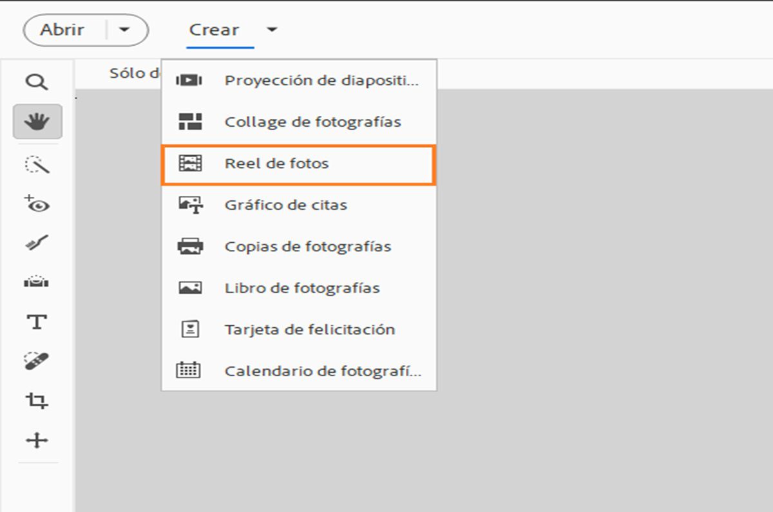Select the Crop tool
Image resolution: width=773 pixels, height=512 pixels.
click(x=37, y=401)
